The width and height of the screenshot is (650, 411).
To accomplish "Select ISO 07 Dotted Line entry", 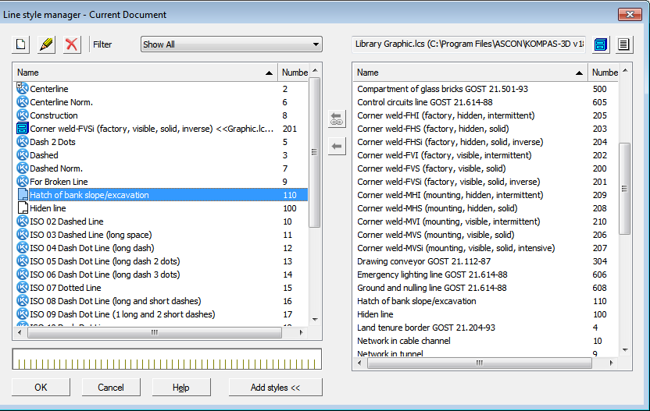I will tap(66, 288).
